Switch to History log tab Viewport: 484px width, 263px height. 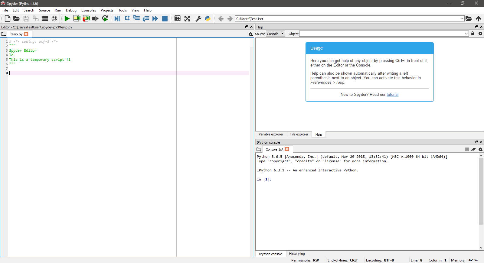click(297, 254)
